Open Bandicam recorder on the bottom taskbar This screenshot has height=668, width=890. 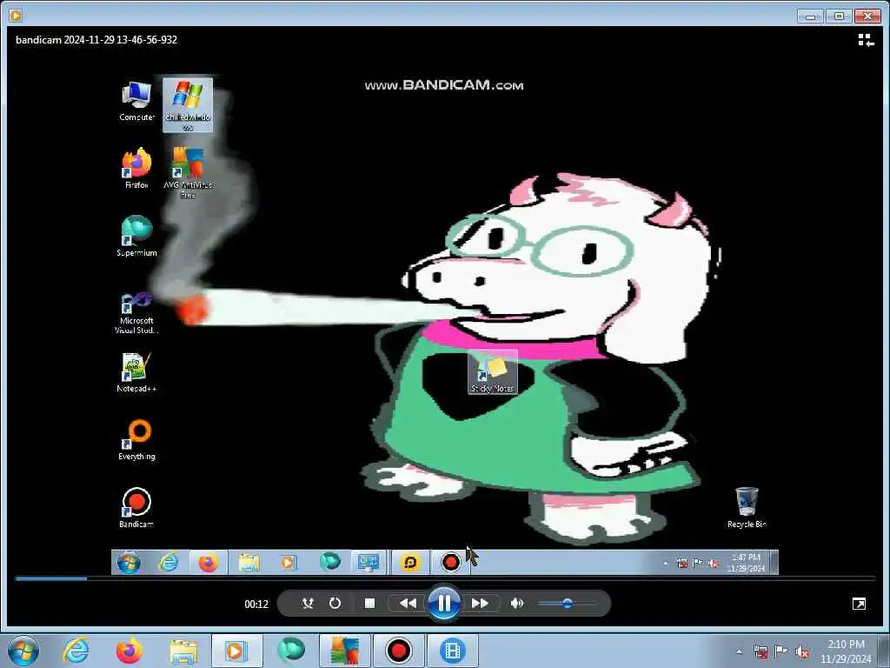point(398,651)
